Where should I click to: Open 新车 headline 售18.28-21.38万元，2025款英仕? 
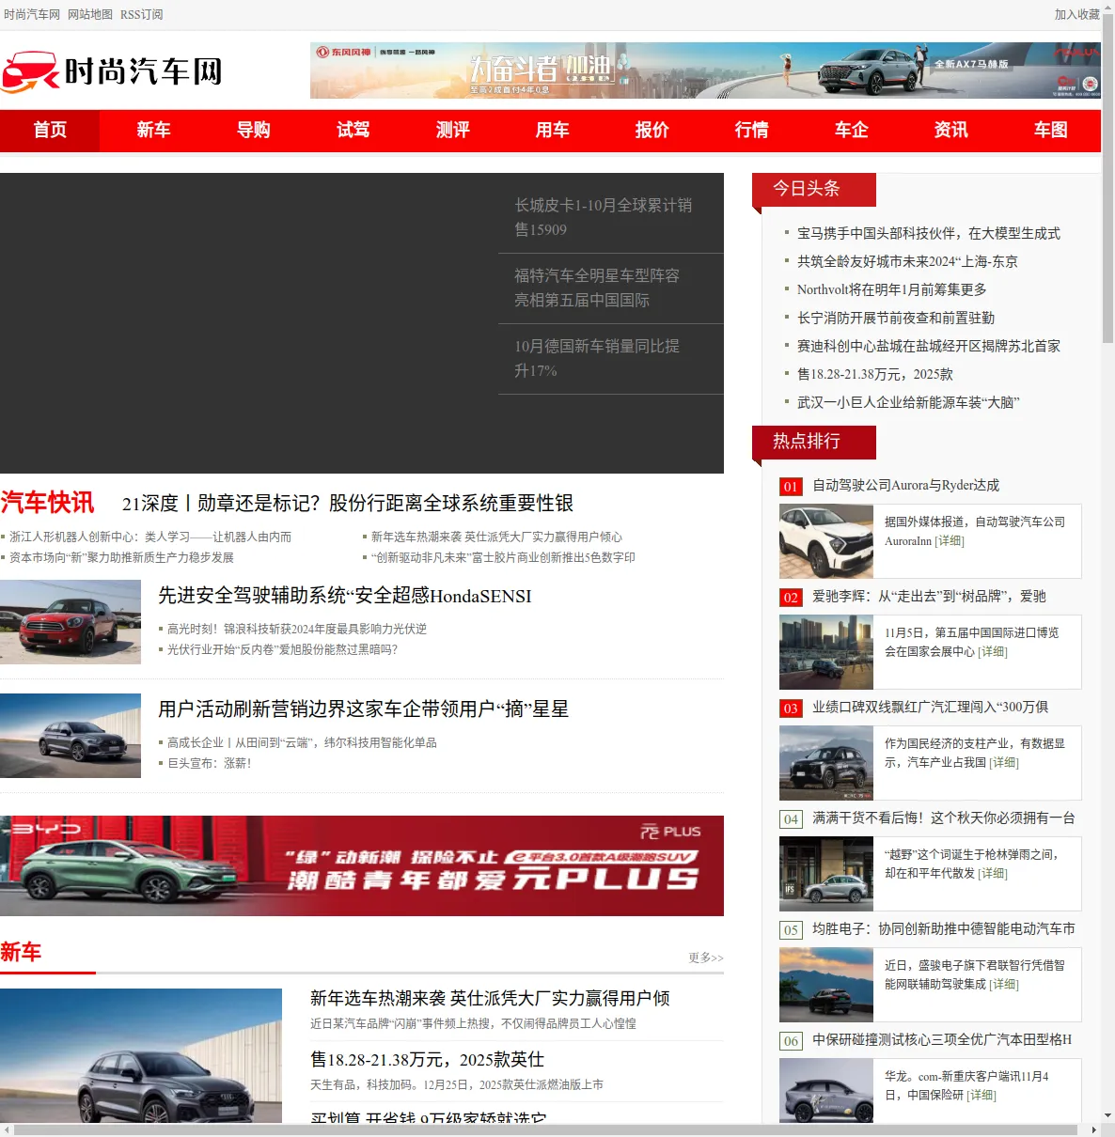pyautogui.click(x=427, y=1060)
